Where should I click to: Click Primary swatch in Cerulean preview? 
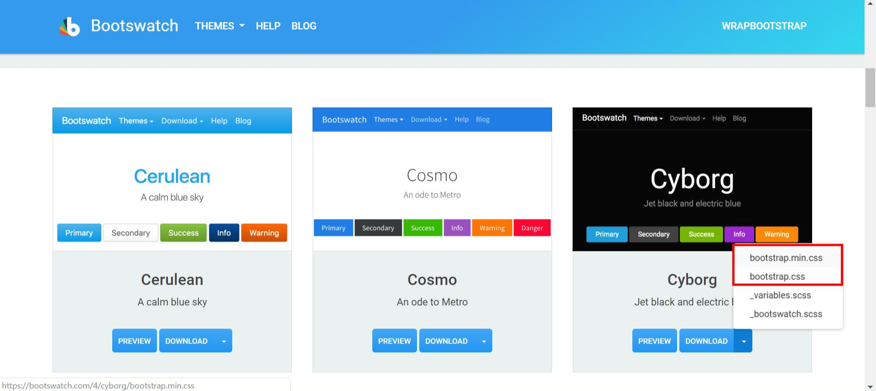[79, 233]
